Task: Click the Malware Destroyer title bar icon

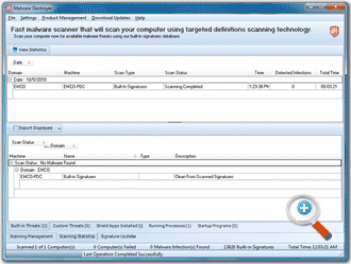Action: [9, 8]
